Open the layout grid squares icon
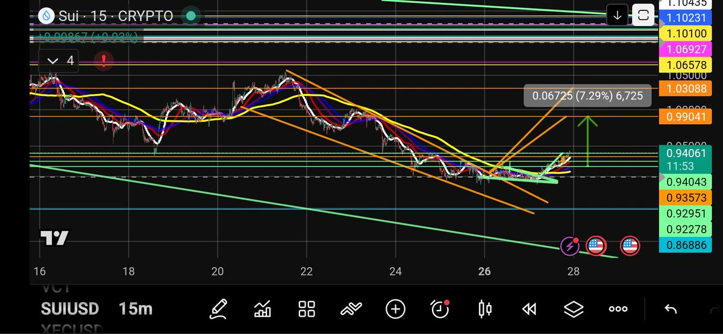Viewport: 723px width, 334px height. point(307,309)
